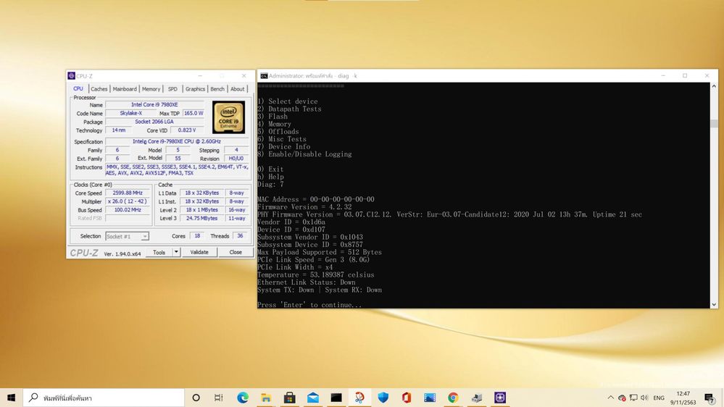The height and width of the screenshot is (407, 724).
Task: Click the Code Name value Skylake-X
Action: (x=131, y=113)
